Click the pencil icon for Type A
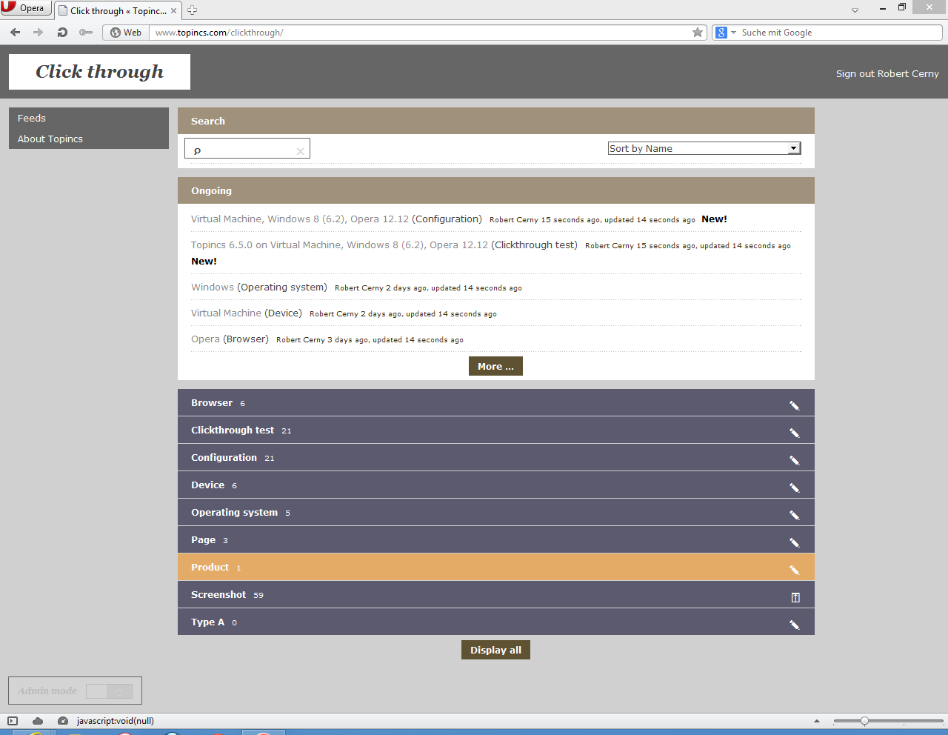The width and height of the screenshot is (948, 735). click(794, 625)
